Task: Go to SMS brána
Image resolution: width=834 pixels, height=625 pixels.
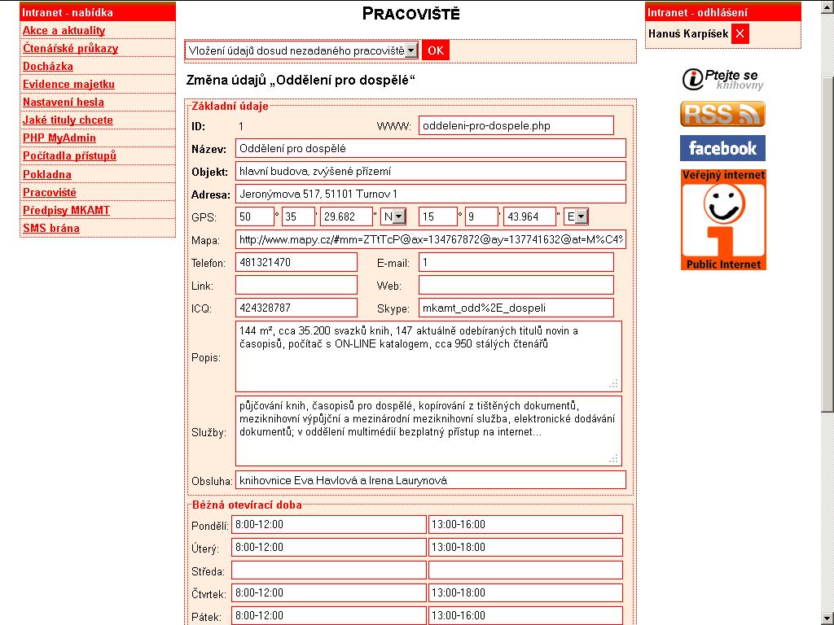Action: coord(51,228)
